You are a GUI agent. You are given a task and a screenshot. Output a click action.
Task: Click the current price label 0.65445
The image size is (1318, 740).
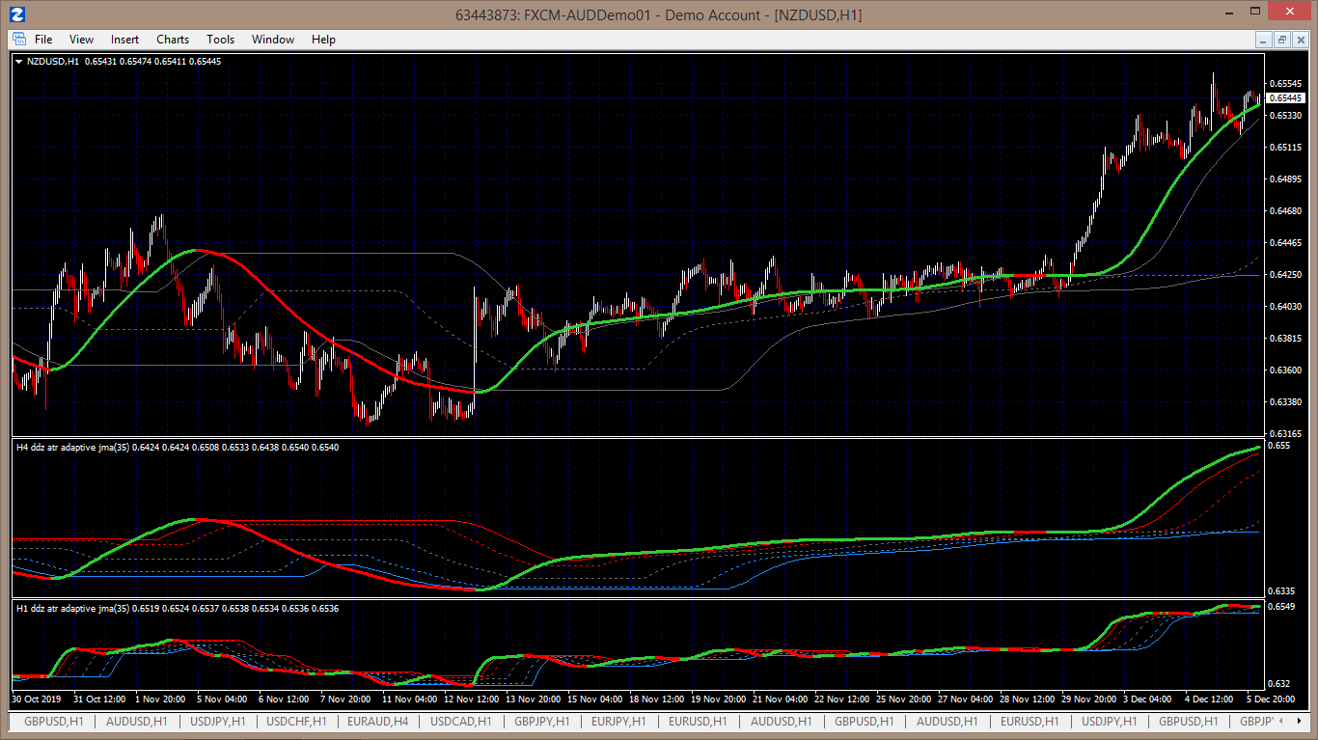point(1286,98)
